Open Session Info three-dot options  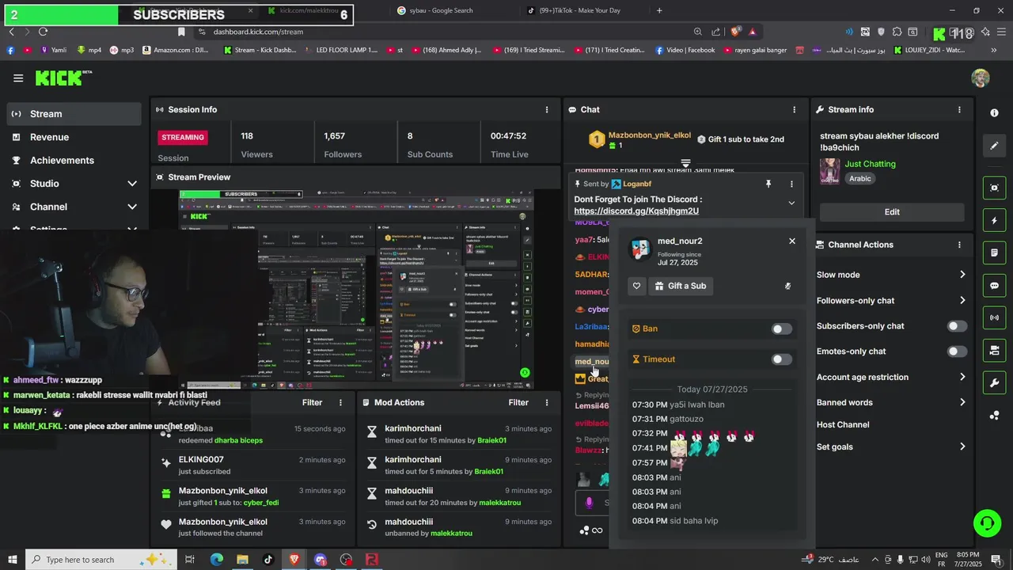[x=546, y=109]
